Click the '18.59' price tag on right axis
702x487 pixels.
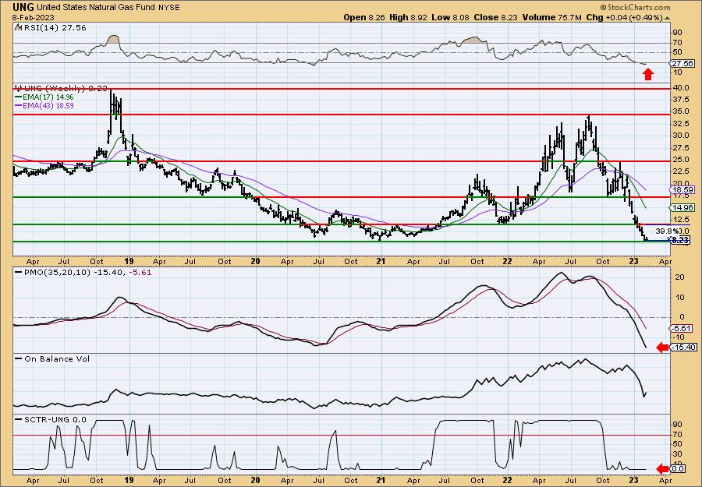point(683,190)
